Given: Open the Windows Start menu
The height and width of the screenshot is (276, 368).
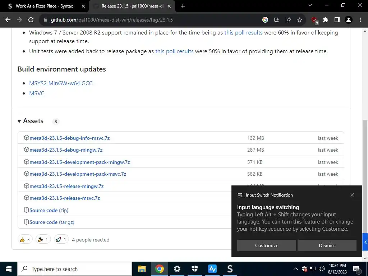Looking at the screenshot, I should (x=9, y=269).
